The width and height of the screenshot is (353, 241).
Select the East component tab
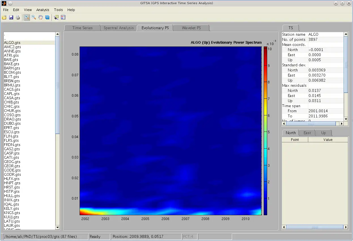coord(307,133)
